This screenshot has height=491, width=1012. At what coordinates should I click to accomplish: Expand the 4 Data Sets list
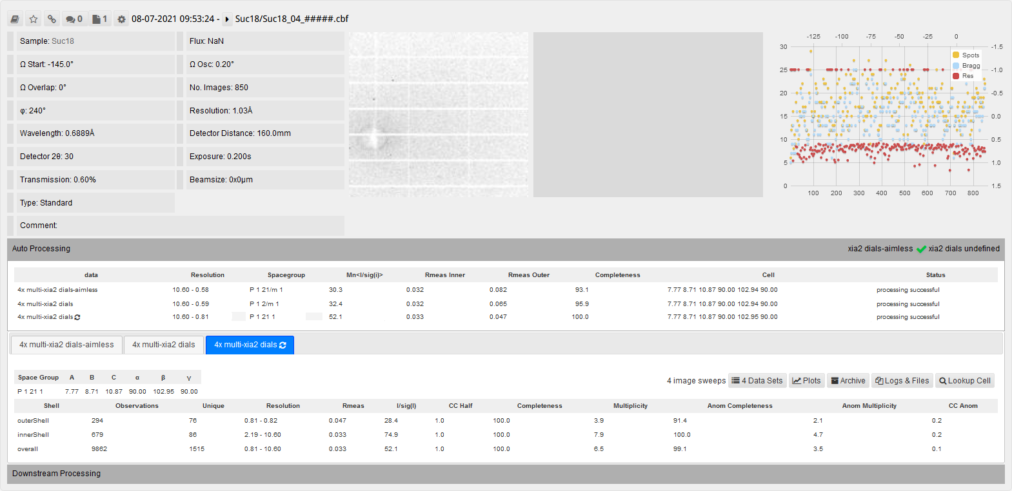pos(757,381)
